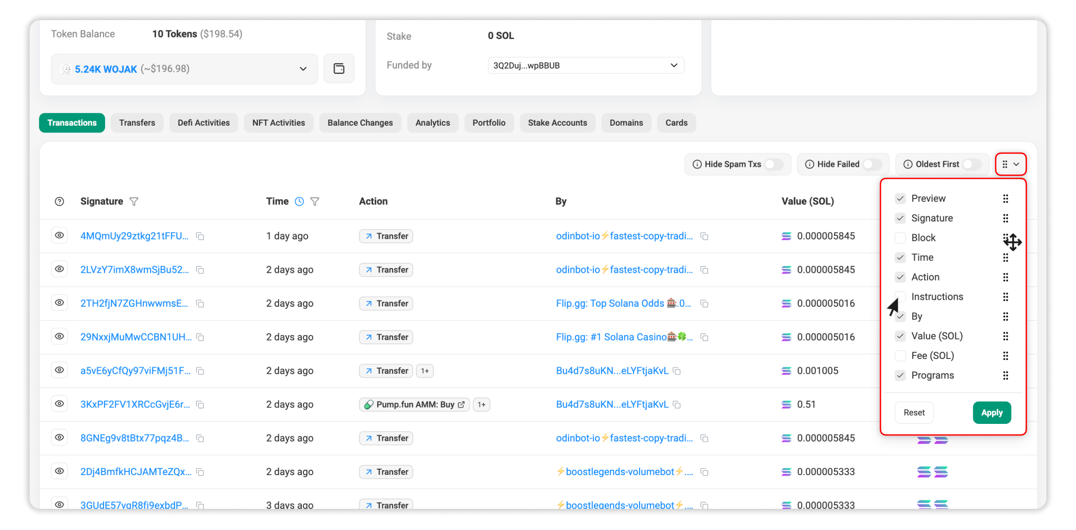Expand the Funded by address dropdown
Image resolution: width=1076 pixels, height=530 pixels.
pyautogui.click(x=674, y=65)
